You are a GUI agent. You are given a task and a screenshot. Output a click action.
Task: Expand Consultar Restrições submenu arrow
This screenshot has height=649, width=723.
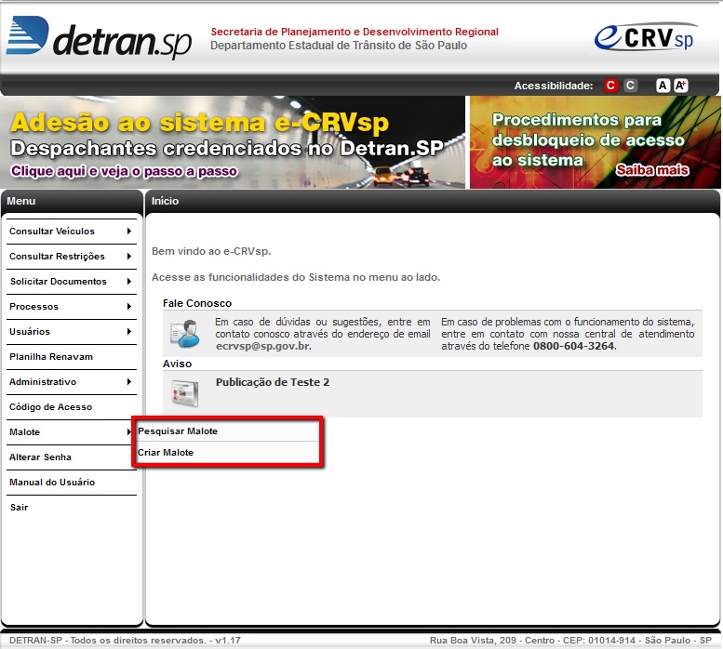click(x=129, y=256)
